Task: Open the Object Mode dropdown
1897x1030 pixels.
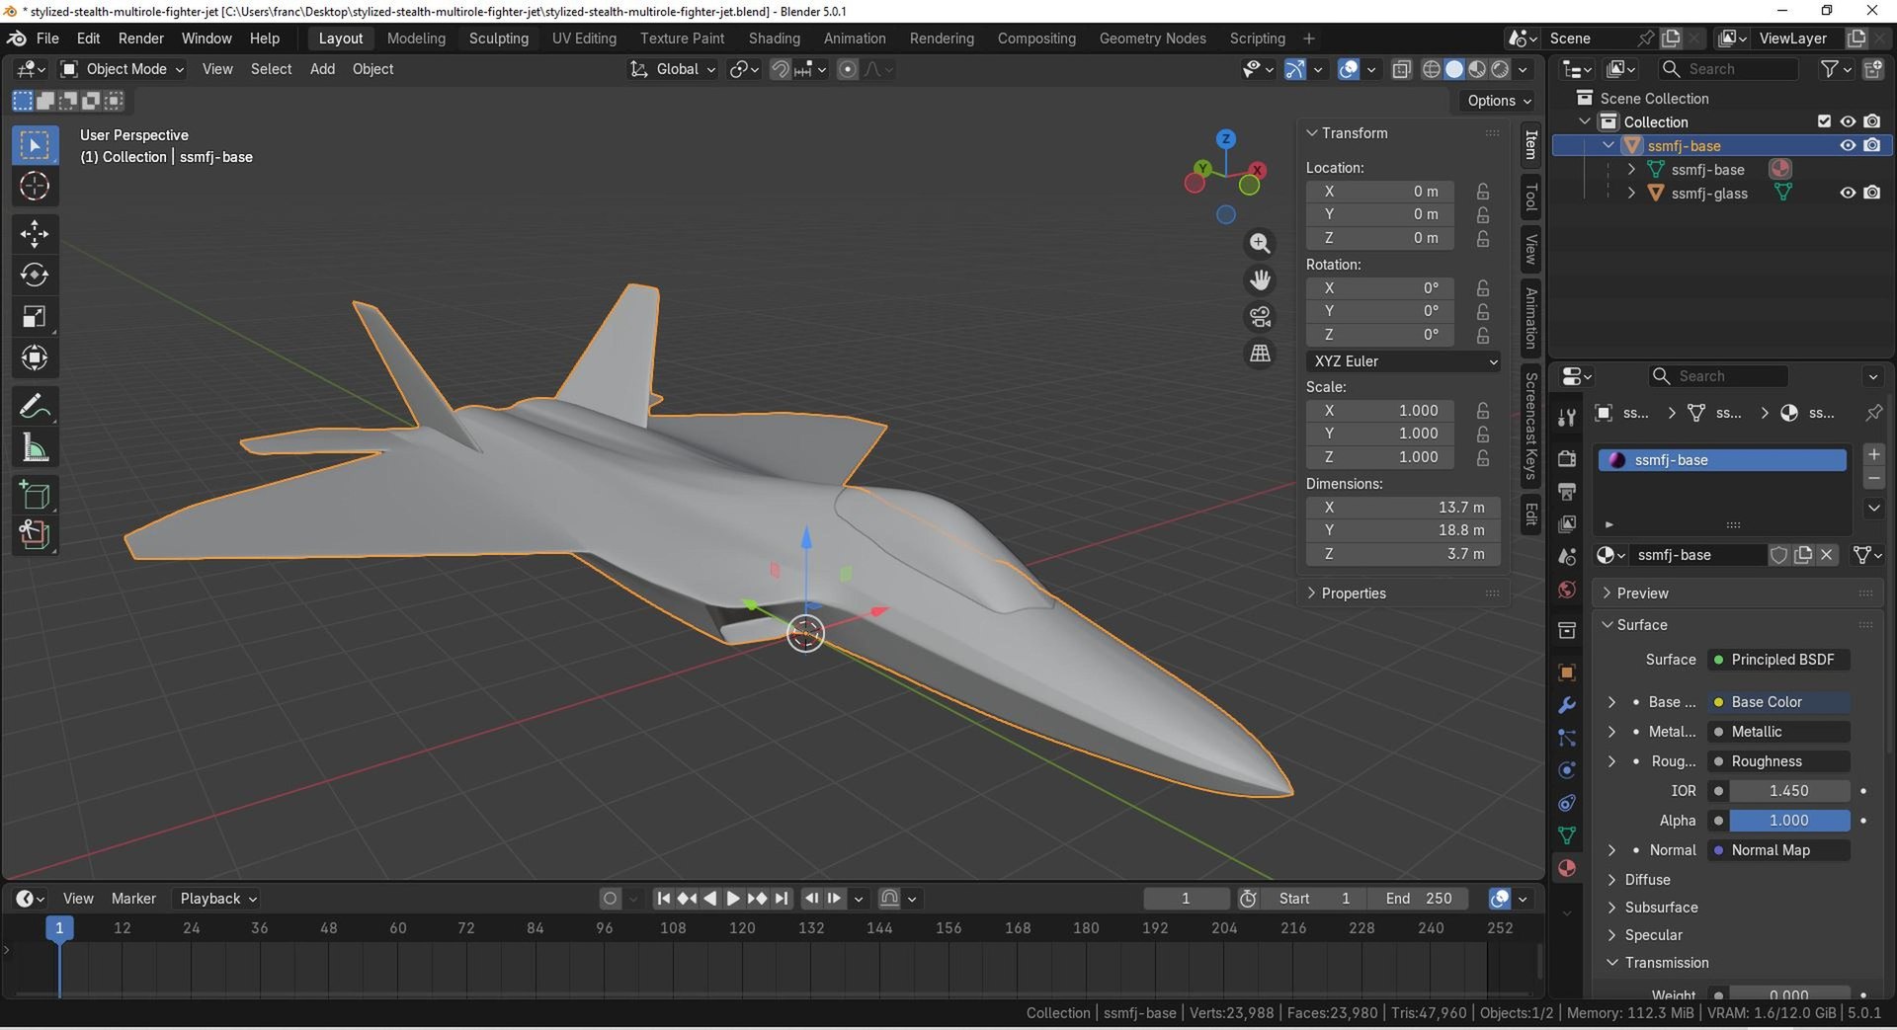Action: pos(123,69)
